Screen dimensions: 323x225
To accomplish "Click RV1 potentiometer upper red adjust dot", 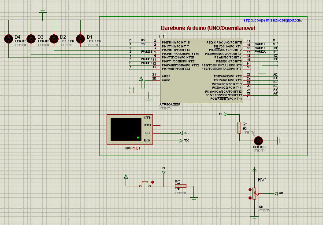I will click(x=250, y=189).
